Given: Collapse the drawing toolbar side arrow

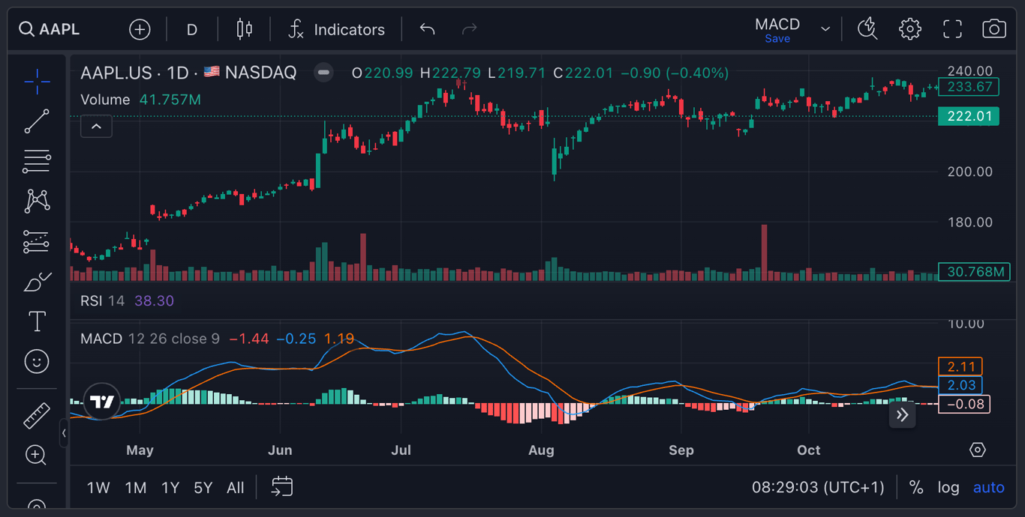Looking at the screenshot, I should point(64,433).
